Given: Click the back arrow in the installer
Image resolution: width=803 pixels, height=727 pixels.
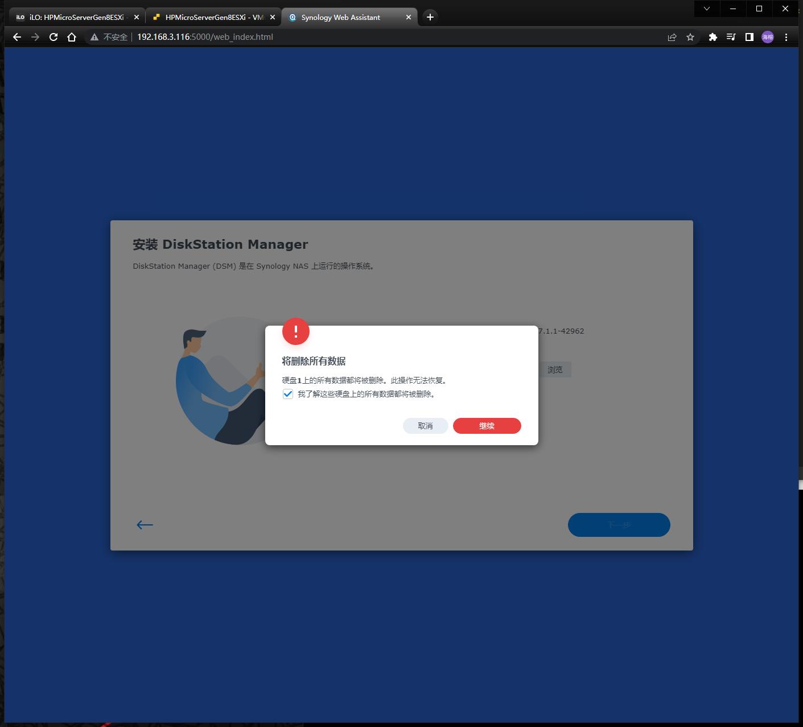Looking at the screenshot, I should 145,525.
